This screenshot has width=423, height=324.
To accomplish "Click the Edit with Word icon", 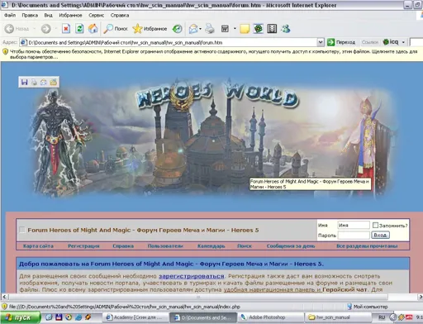I will [226, 29].
